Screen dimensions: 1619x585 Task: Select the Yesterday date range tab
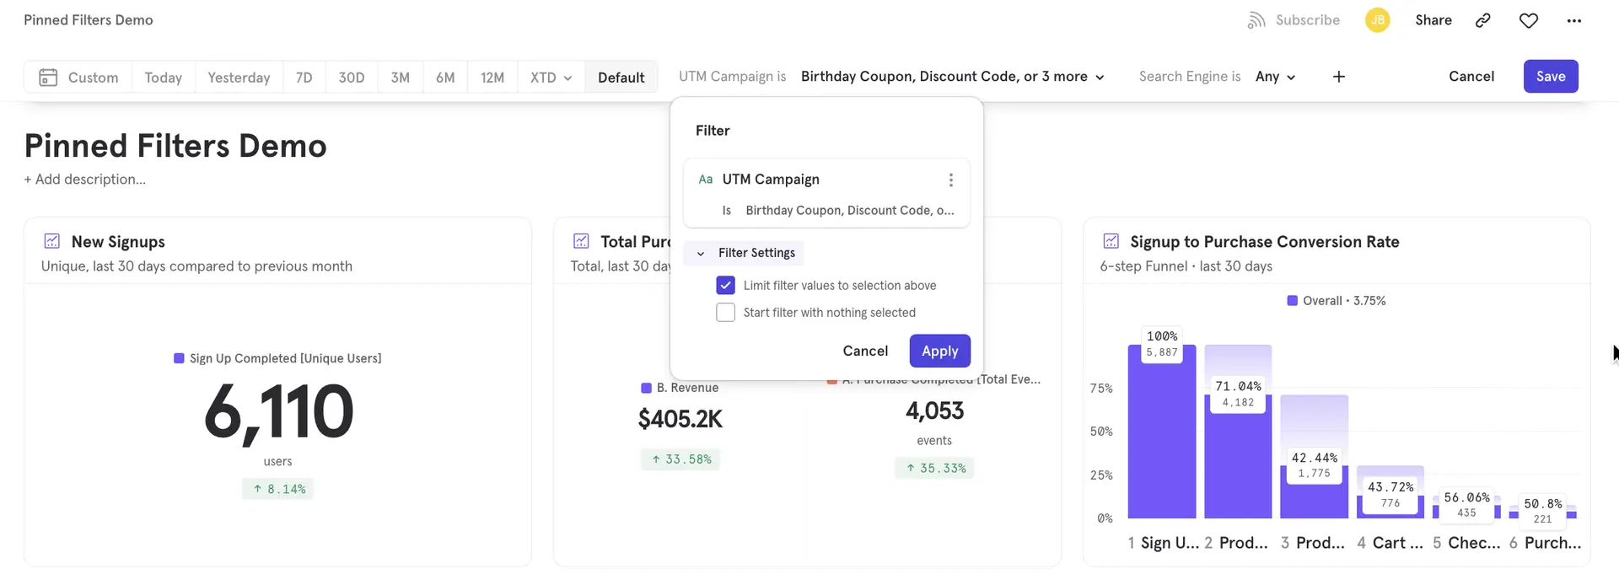[239, 78]
